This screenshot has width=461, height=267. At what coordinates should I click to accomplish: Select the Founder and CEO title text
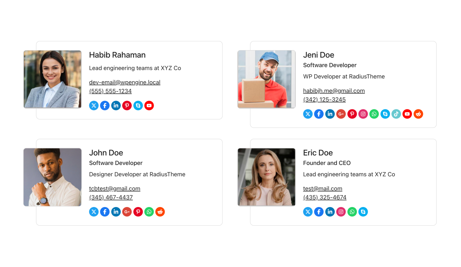click(x=327, y=163)
